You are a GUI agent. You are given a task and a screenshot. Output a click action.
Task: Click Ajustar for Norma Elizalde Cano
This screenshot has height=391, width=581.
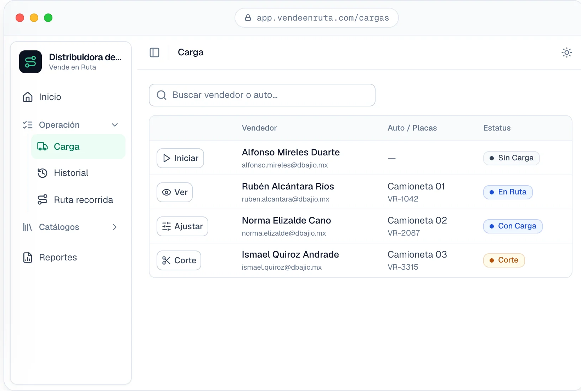(182, 226)
